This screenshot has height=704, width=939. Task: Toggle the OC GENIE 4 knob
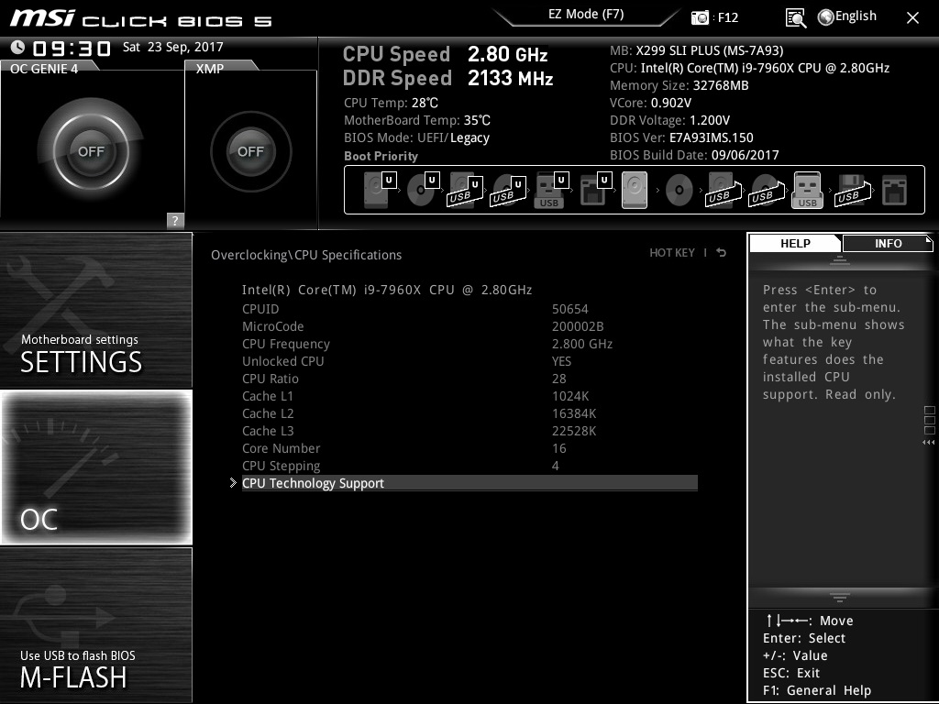[91, 151]
